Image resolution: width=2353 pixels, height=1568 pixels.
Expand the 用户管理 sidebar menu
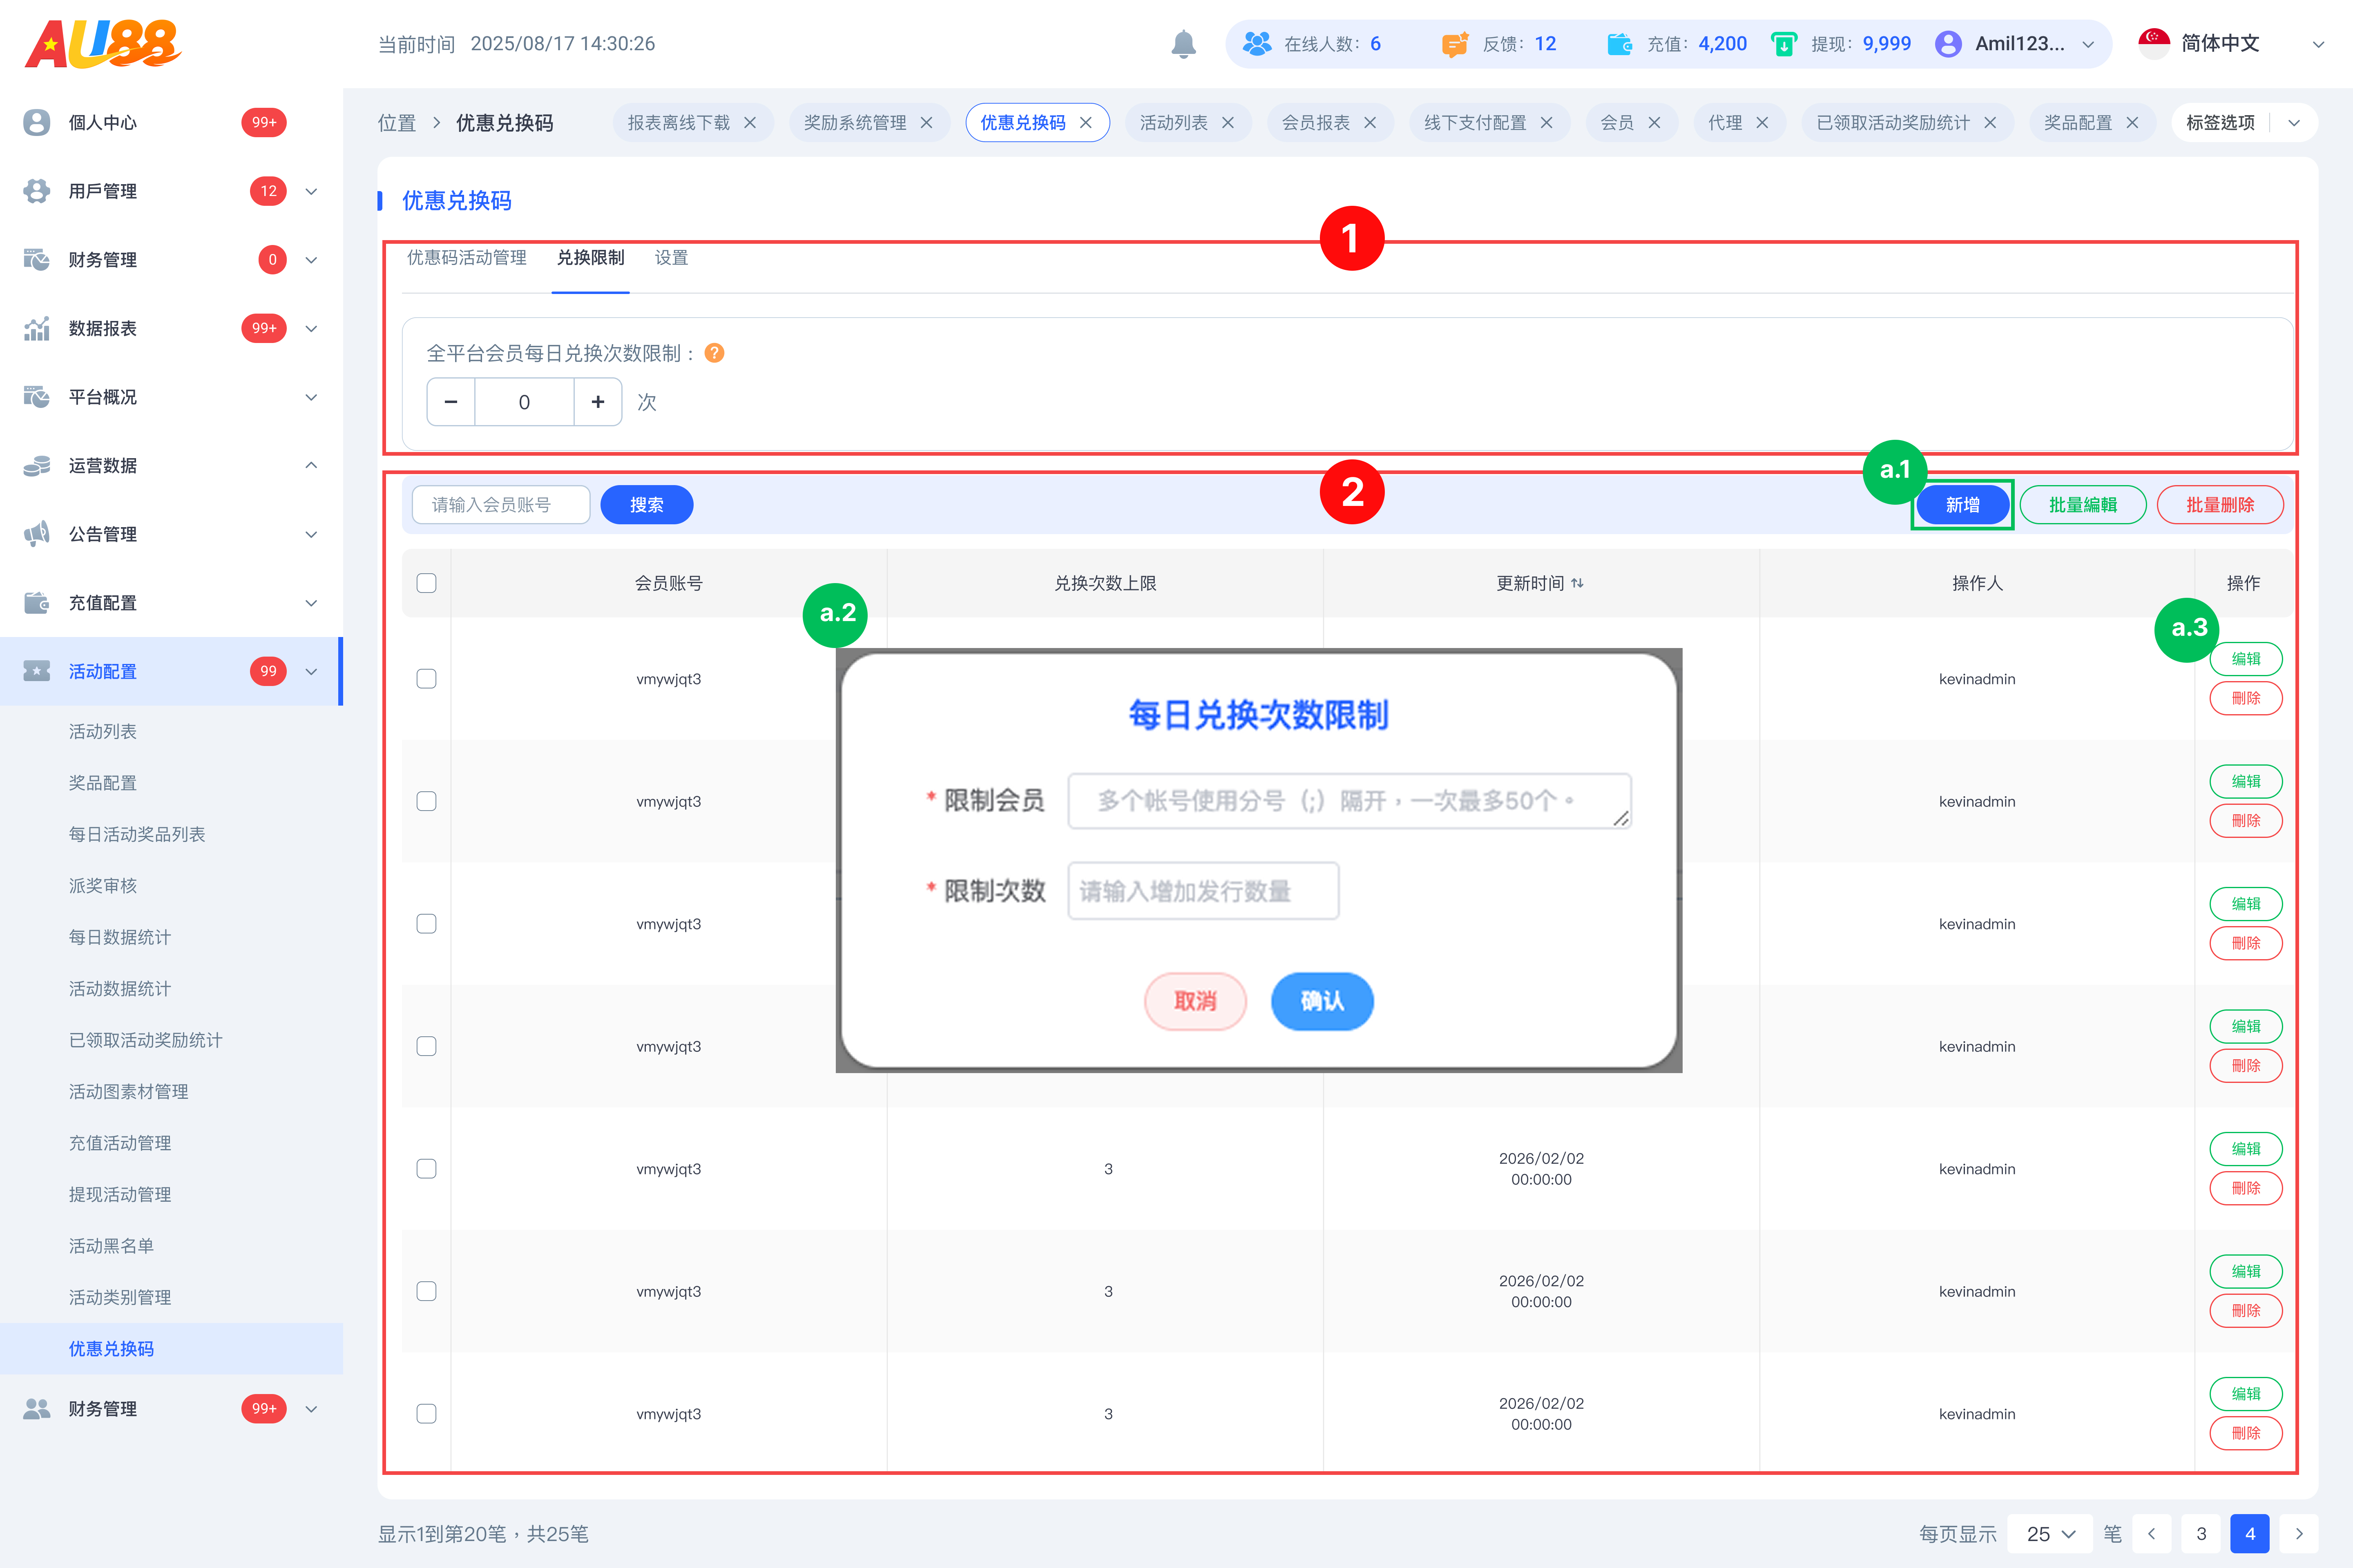pos(311,191)
